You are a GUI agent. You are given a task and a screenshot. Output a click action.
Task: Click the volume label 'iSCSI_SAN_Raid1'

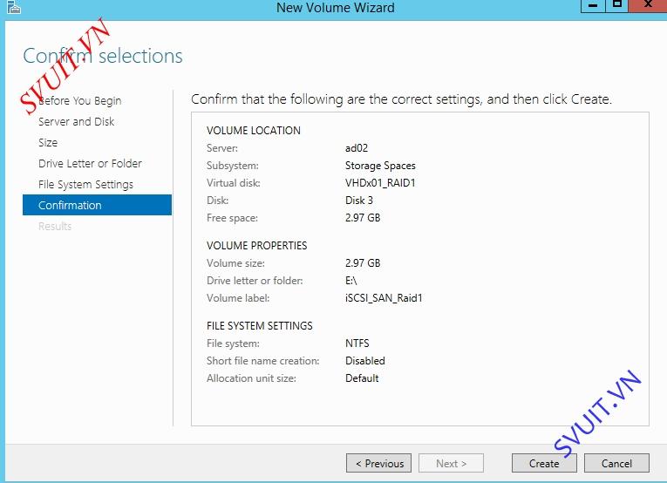click(384, 298)
